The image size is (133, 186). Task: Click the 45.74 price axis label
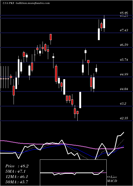[x=124, y=60]
